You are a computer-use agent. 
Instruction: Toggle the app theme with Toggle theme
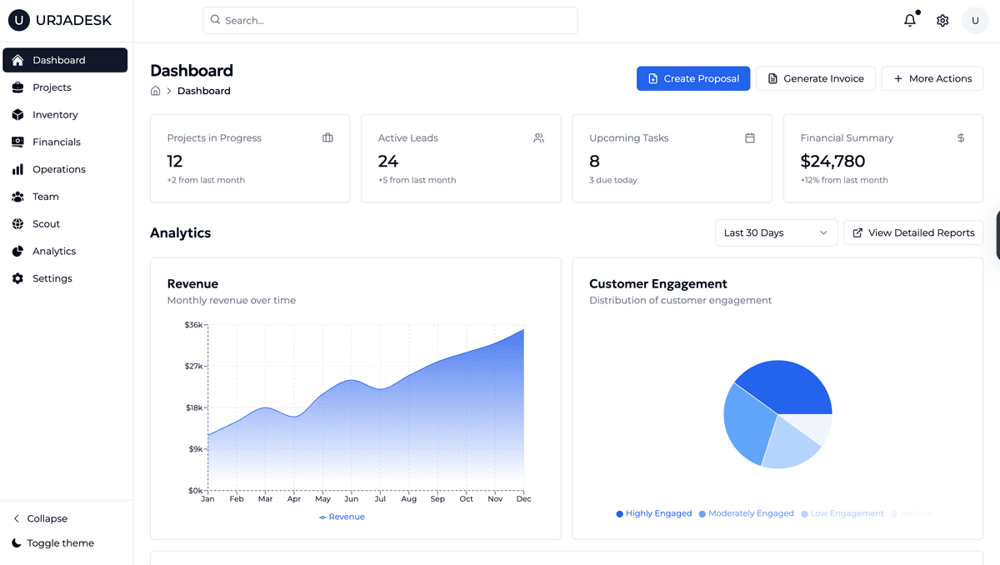(x=52, y=542)
